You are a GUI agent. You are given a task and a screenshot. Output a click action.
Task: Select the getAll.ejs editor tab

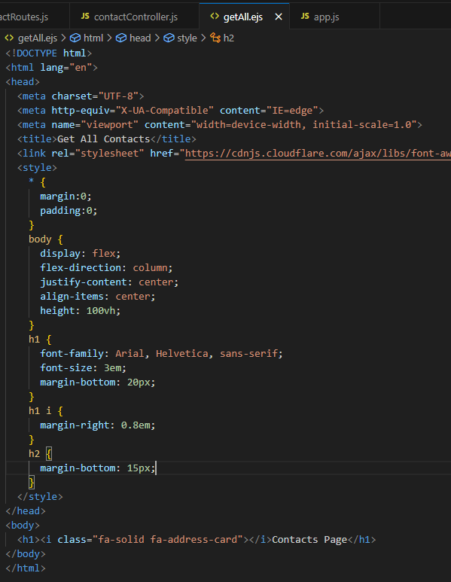242,17
